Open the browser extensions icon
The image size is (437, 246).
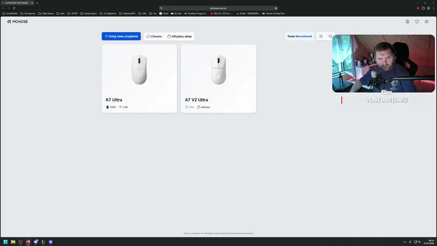(423, 8)
